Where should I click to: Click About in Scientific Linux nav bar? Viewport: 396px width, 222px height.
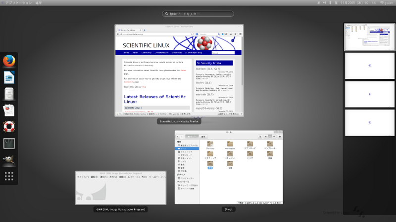tap(135, 53)
